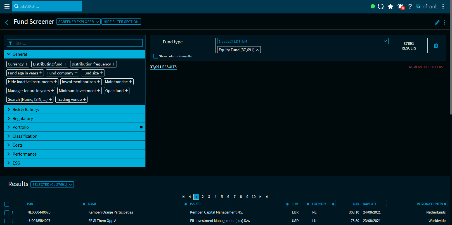452x225 pixels.
Task: Open the 1 Selected Item dropdown
Action: [302, 41]
